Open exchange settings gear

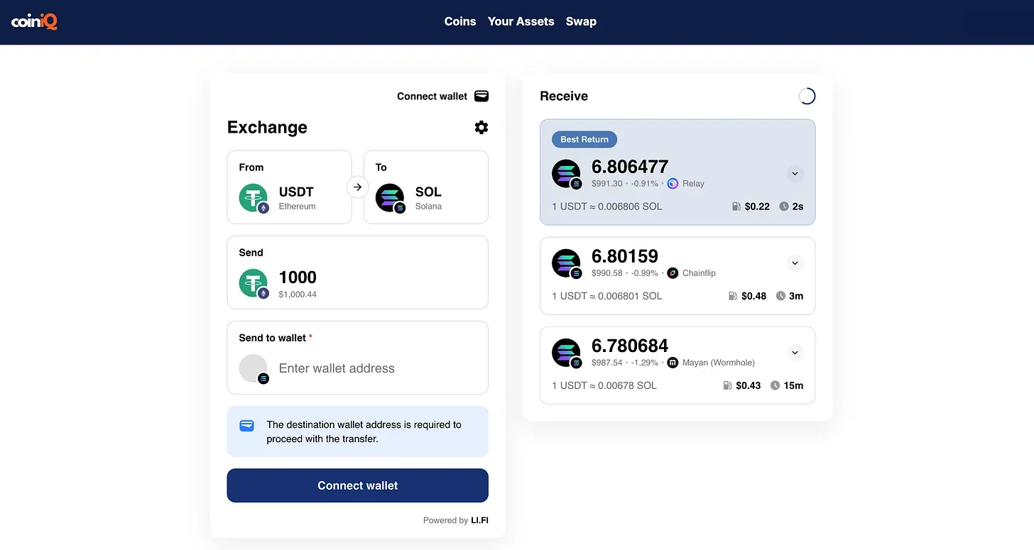tap(481, 127)
